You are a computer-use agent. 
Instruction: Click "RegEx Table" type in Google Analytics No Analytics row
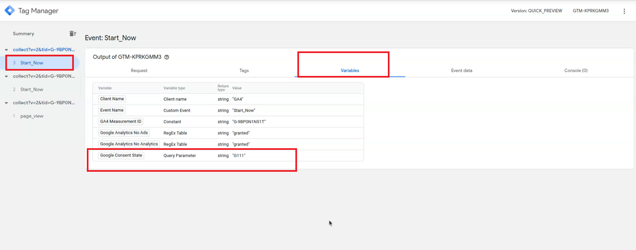pos(175,144)
